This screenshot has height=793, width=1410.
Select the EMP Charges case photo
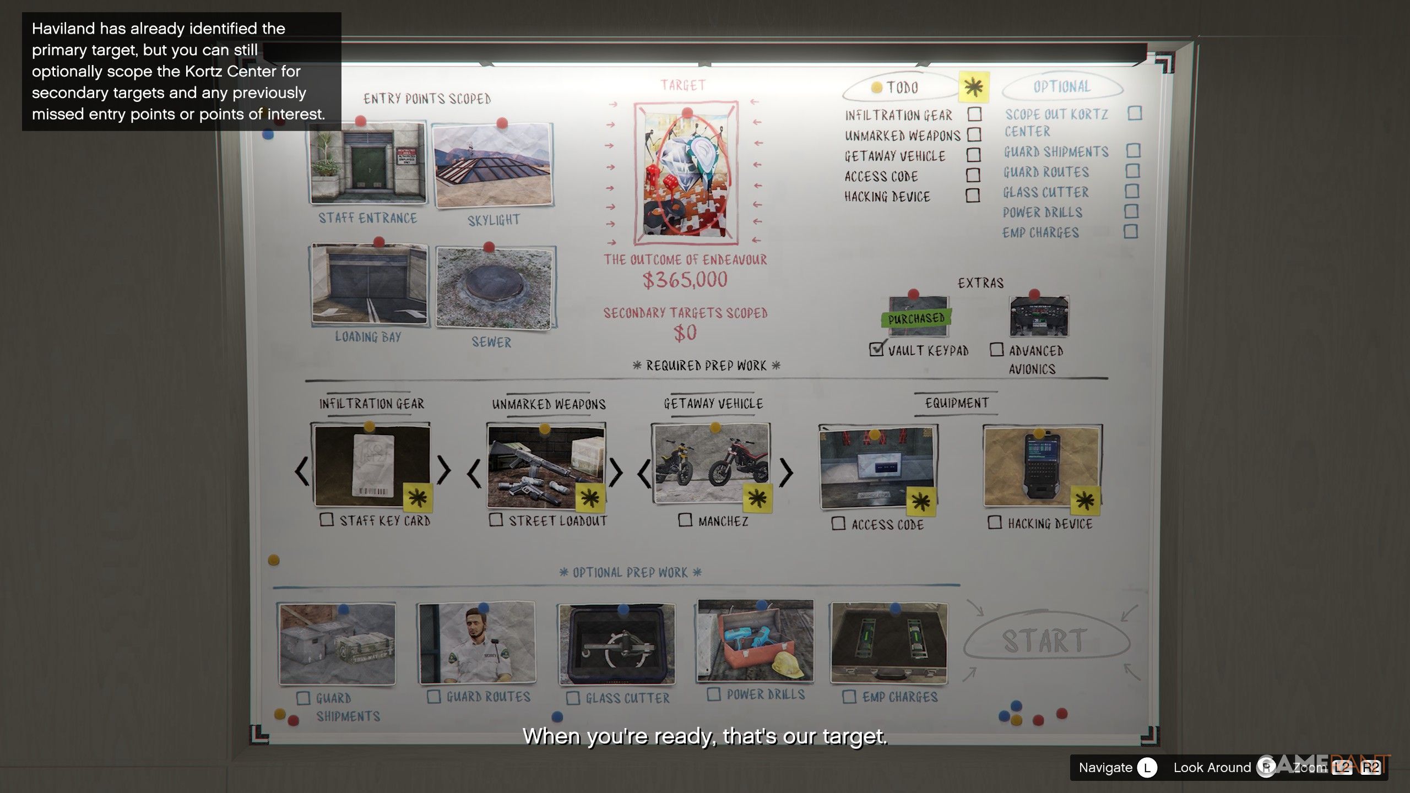coord(890,643)
